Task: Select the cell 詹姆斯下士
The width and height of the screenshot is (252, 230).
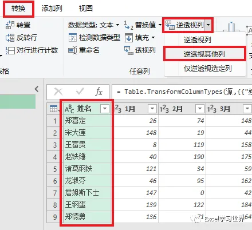Action: click(x=87, y=193)
